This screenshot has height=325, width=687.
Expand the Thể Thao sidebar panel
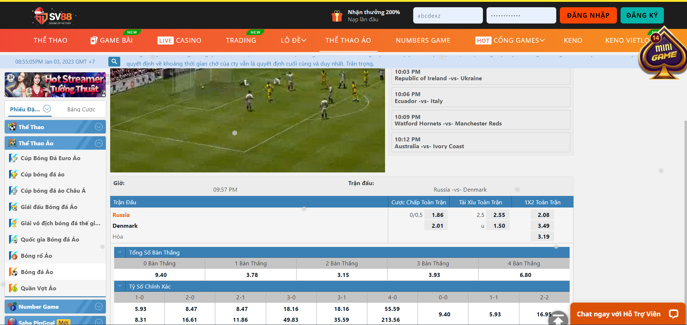(x=99, y=127)
